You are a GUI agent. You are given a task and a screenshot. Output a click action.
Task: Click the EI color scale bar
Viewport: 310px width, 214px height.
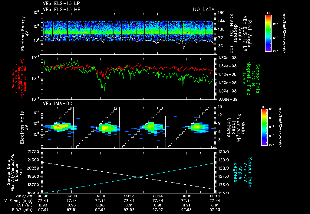click(268, 33)
